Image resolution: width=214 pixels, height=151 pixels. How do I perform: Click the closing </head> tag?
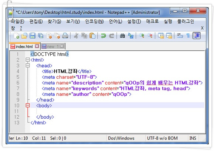pos(45,100)
